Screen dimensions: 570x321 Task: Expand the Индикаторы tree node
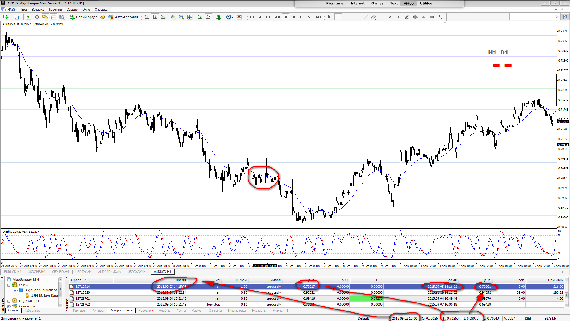[x=9, y=301]
